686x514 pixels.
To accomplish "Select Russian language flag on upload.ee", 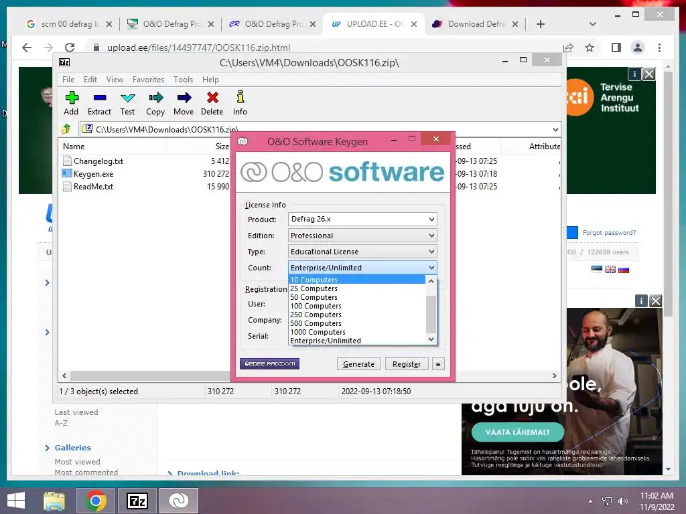I will coord(624,269).
